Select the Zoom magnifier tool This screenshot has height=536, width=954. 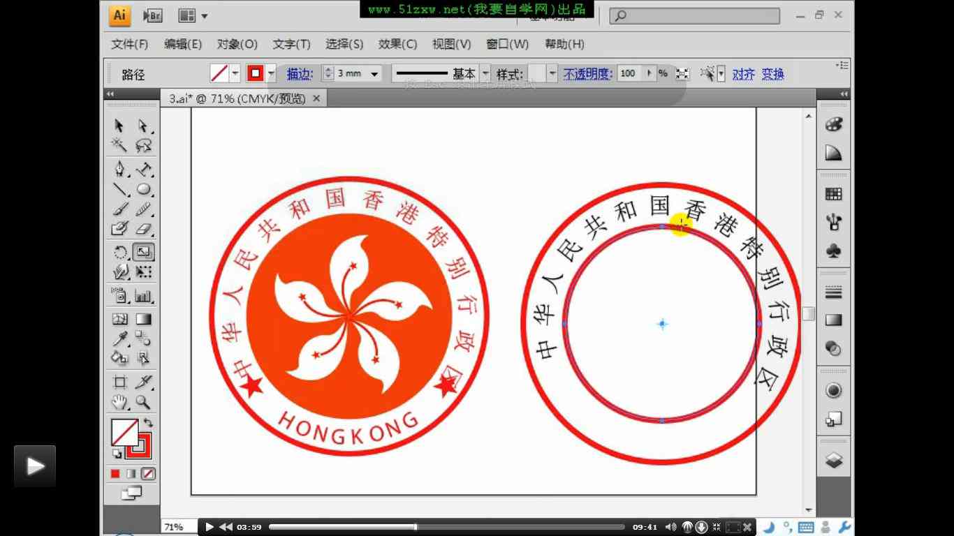tap(144, 402)
